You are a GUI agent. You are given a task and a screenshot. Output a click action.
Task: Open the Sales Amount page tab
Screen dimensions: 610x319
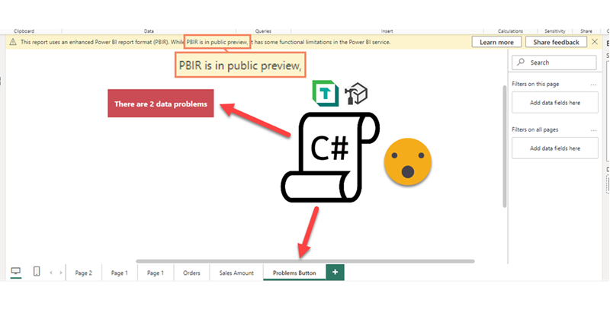[x=236, y=273]
